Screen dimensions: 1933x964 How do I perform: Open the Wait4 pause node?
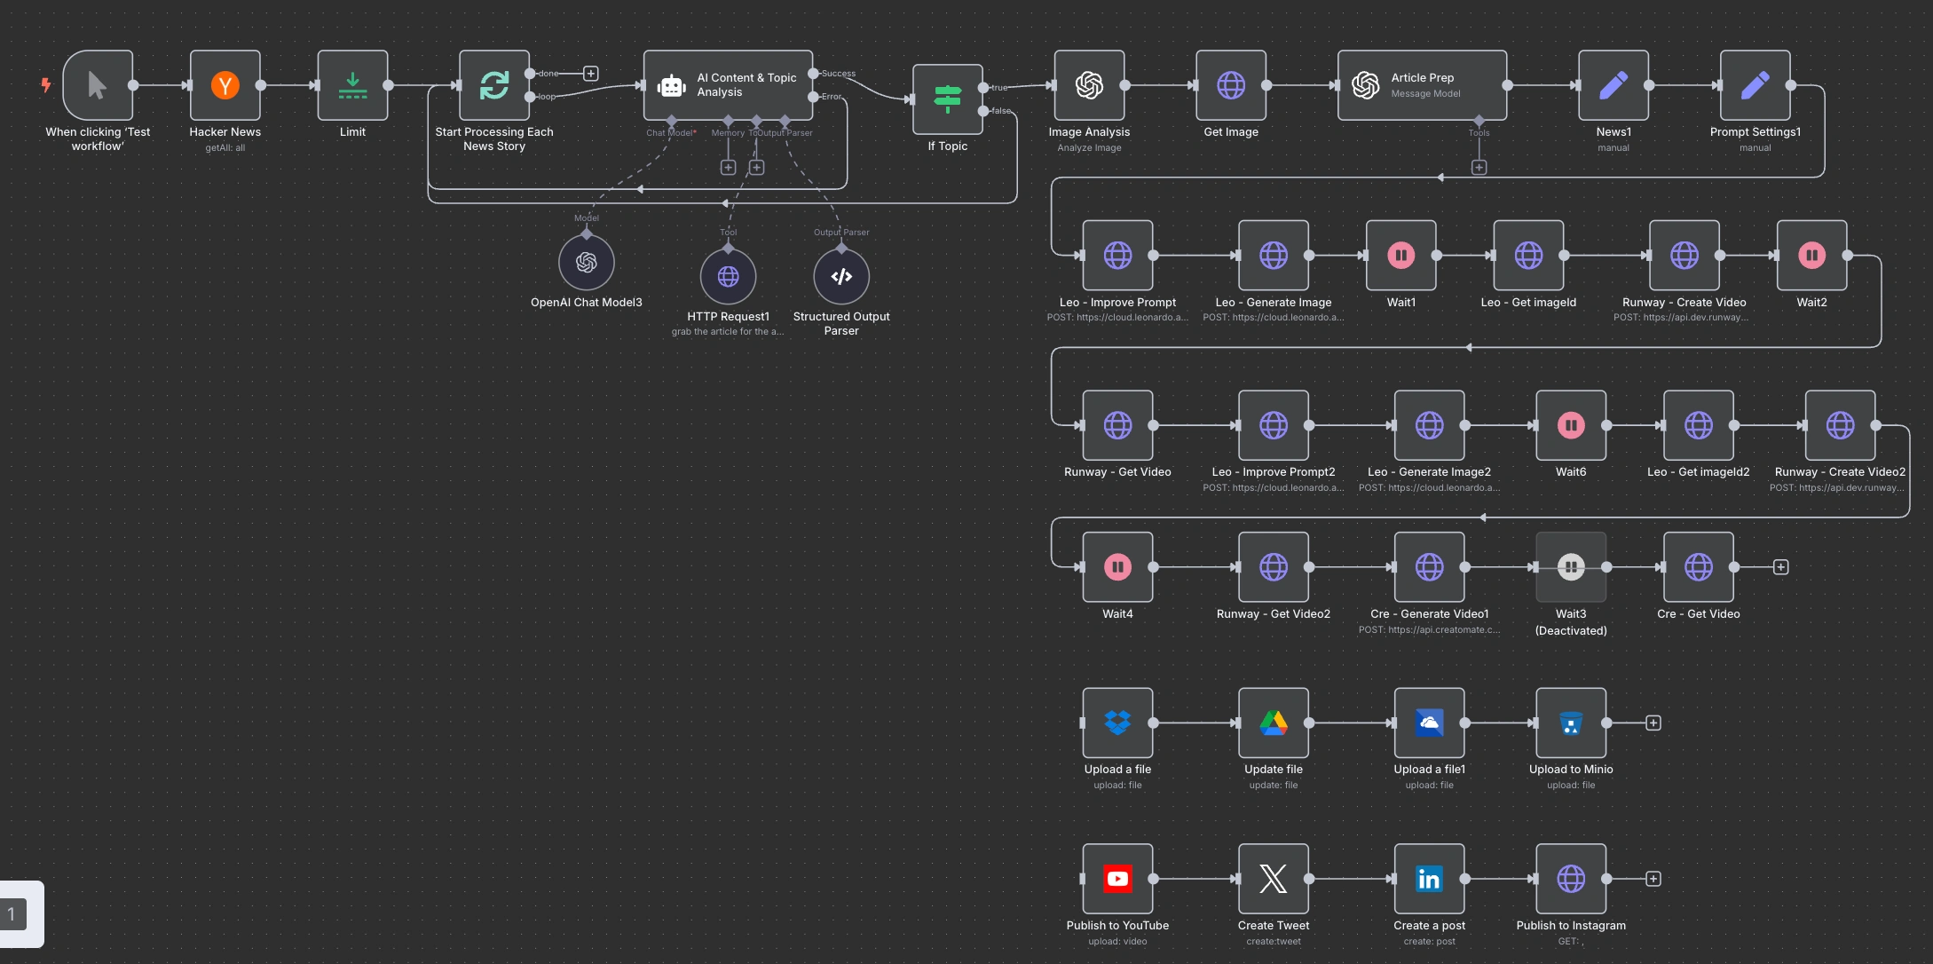(1117, 567)
